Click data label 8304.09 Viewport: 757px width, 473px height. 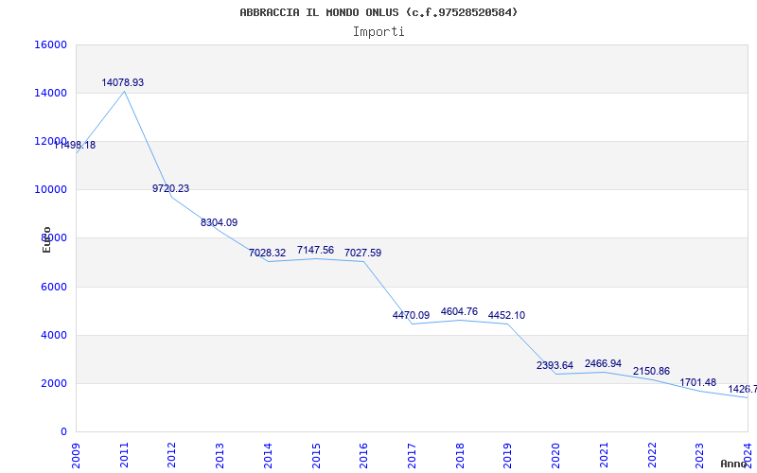(x=220, y=222)
